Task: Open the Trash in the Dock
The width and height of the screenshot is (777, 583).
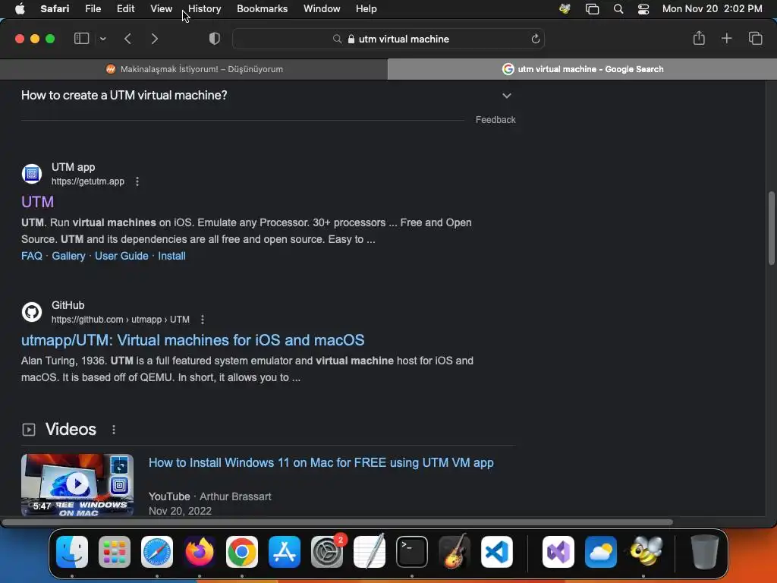Action: 705,552
